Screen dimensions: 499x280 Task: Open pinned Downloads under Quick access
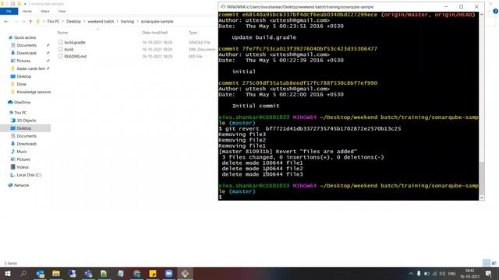(x=27, y=53)
